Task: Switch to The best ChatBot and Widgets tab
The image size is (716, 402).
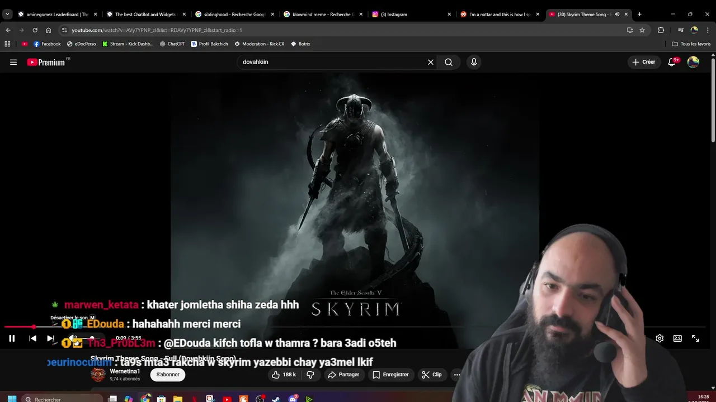Action: point(145,14)
